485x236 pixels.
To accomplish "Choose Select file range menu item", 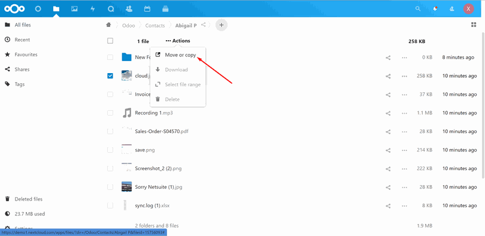I will [x=178, y=84].
